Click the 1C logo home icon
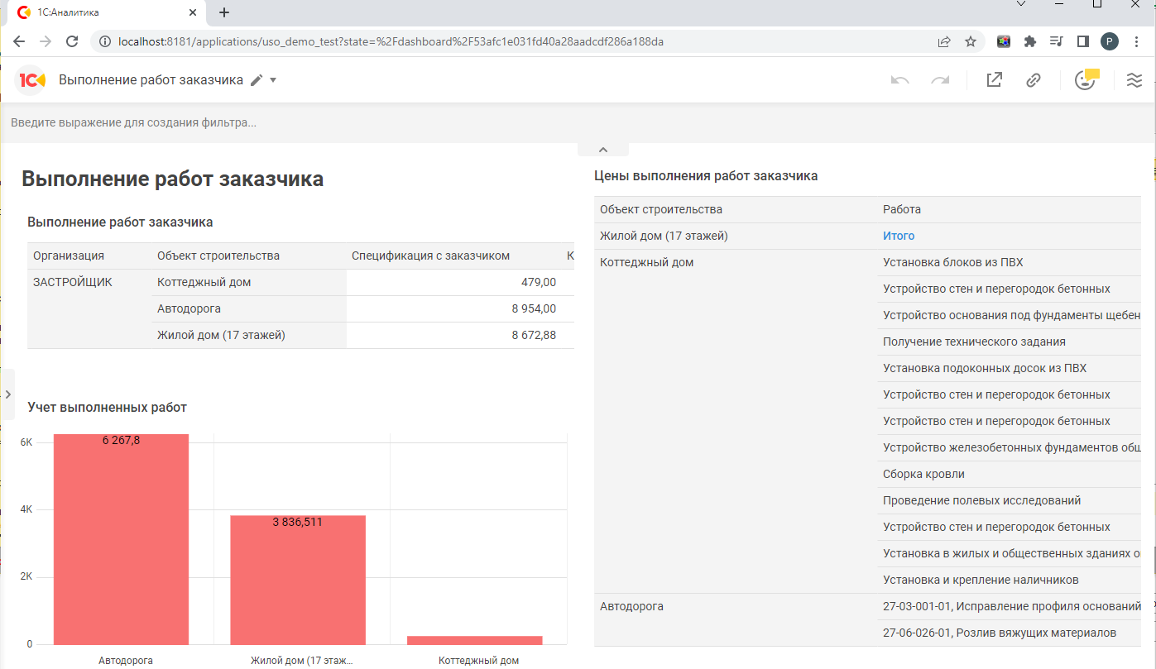The width and height of the screenshot is (1156, 669). [x=31, y=80]
